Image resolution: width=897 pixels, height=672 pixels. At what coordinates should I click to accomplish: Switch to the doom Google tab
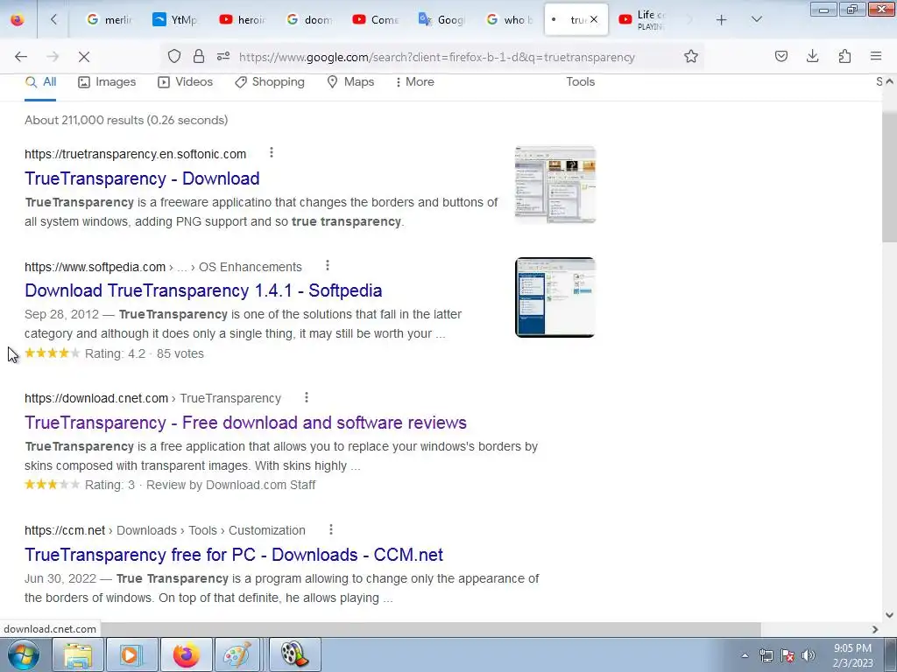click(x=309, y=19)
